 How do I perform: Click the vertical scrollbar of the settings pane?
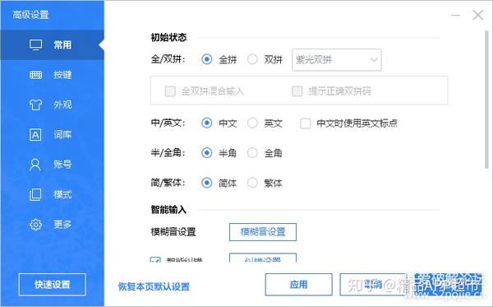(486, 100)
